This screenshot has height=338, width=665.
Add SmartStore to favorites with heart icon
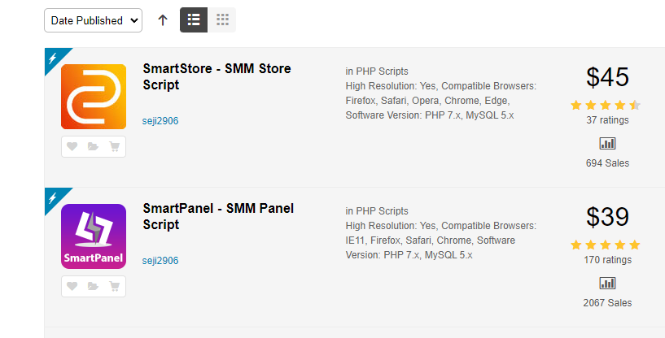pyautogui.click(x=72, y=146)
